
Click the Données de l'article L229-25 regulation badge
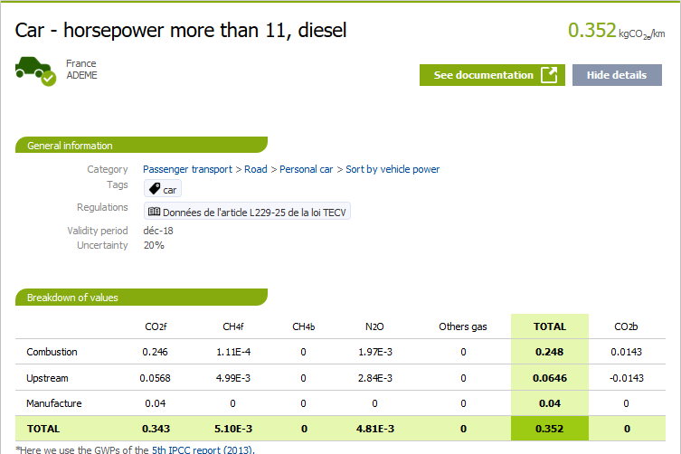[247, 212]
